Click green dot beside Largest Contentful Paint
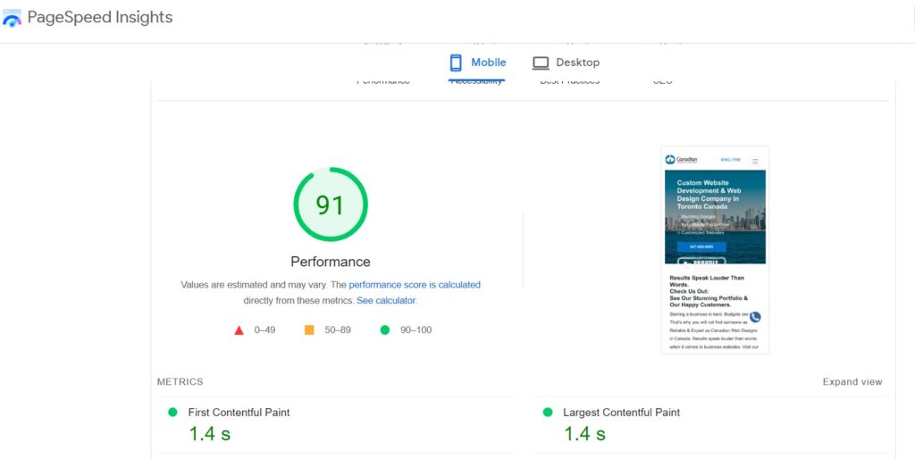This screenshot has height=459, width=915. (547, 413)
